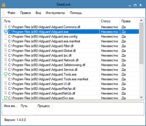Click the vertical scrollbar thumb of file list
The height and width of the screenshot is (126, 146).
point(141,43)
